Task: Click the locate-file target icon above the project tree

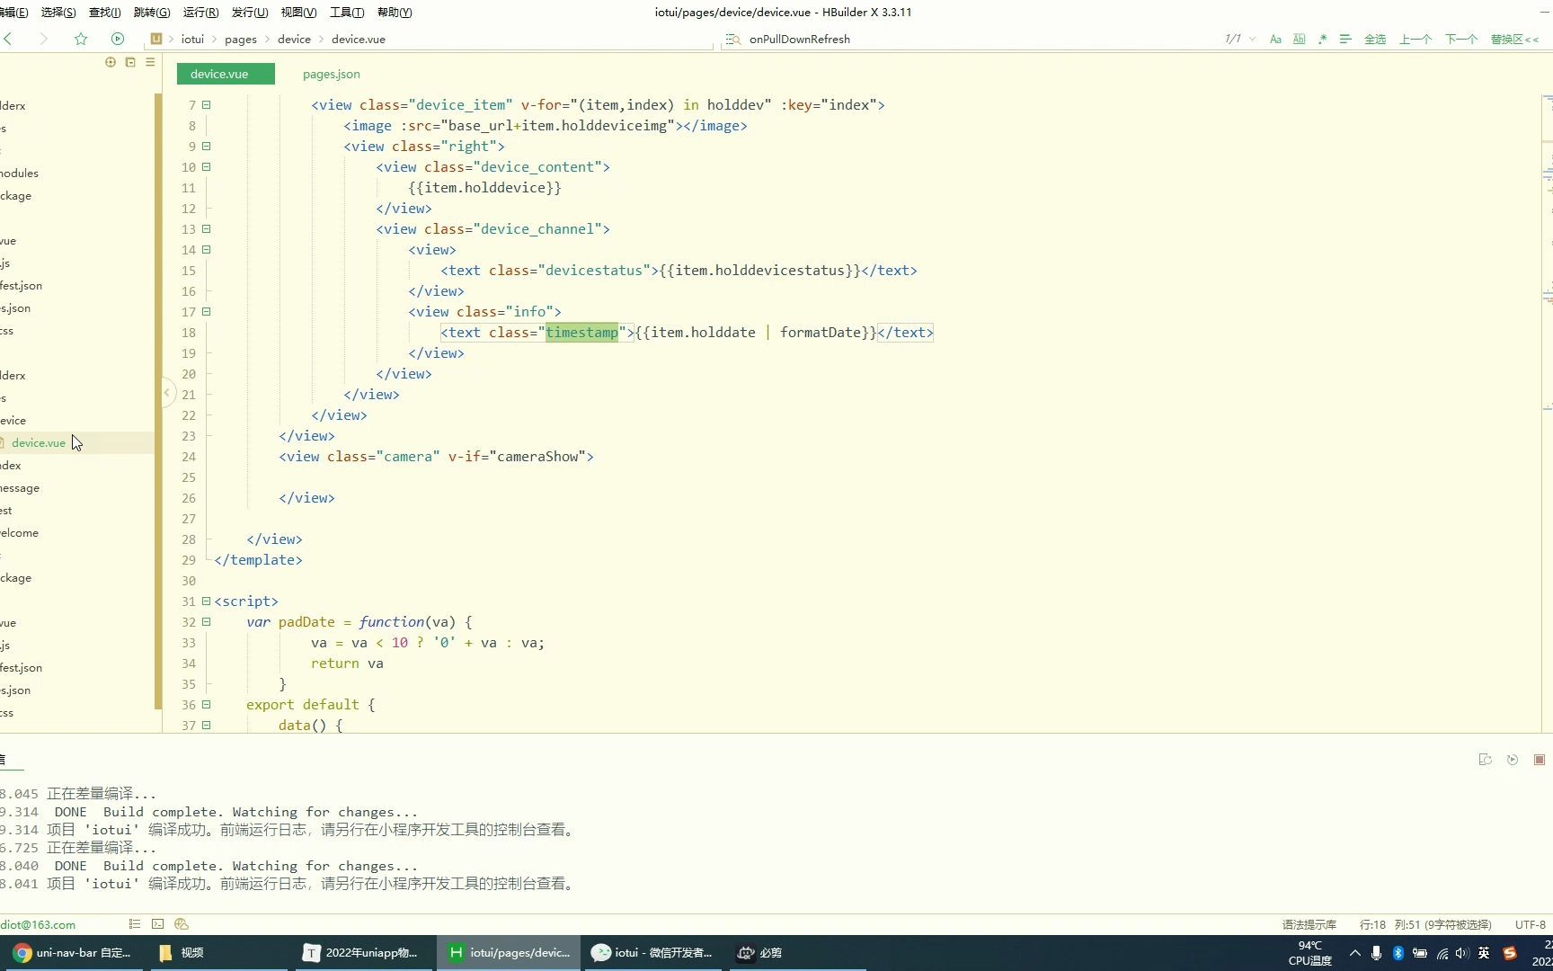Action: pos(111,62)
